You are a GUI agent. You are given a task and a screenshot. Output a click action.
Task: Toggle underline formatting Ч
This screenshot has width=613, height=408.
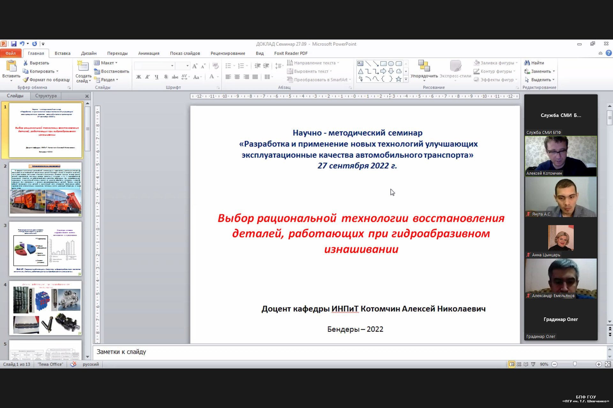(x=156, y=77)
